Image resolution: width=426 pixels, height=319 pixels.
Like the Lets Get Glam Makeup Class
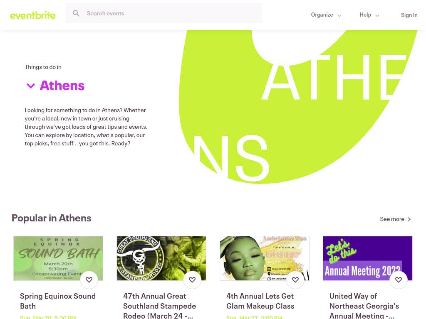pyautogui.click(x=295, y=280)
